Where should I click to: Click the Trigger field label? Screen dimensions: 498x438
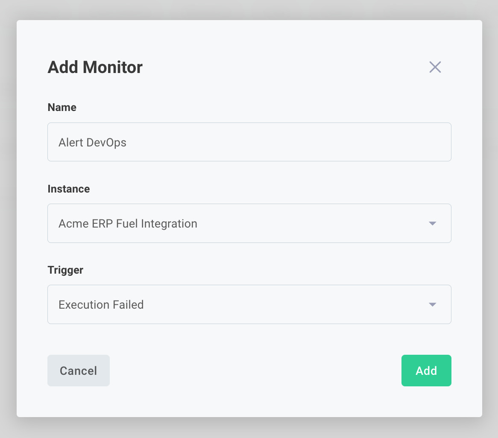pos(65,270)
